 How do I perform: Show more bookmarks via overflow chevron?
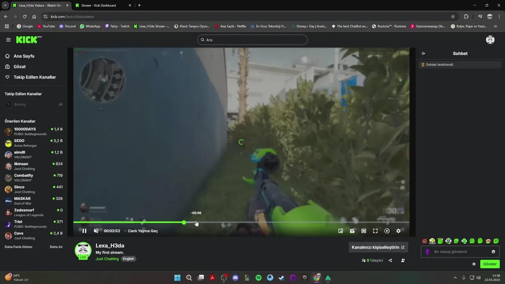pos(496,26)
